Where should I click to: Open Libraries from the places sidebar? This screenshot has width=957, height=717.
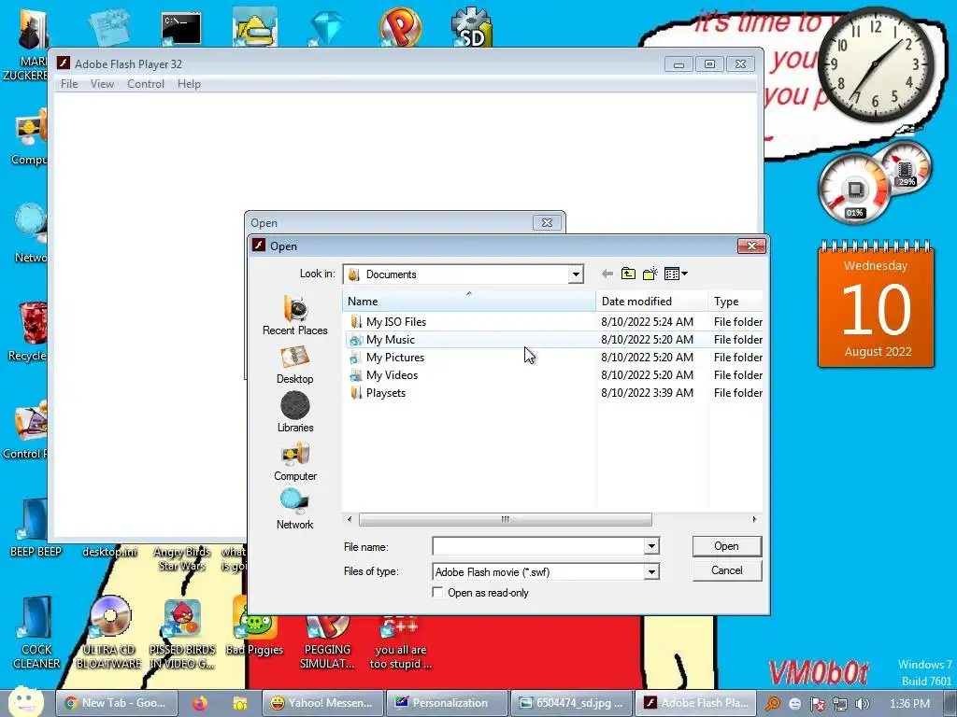click(294, 413)
